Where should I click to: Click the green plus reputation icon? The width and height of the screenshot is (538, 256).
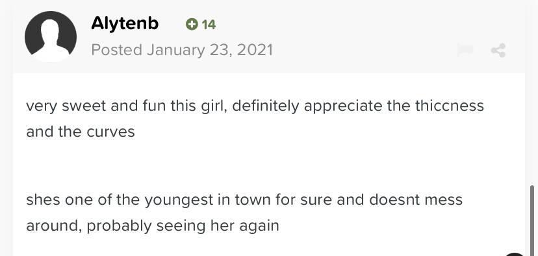pos(192,24)
